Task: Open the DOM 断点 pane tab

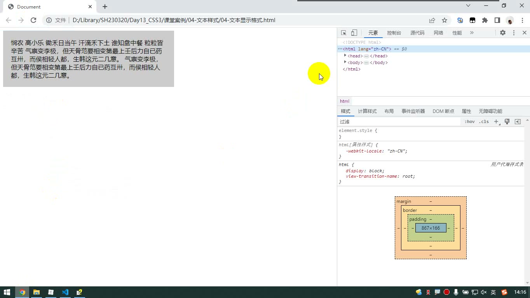Action: pyautogui.click(x=443, y=111)
